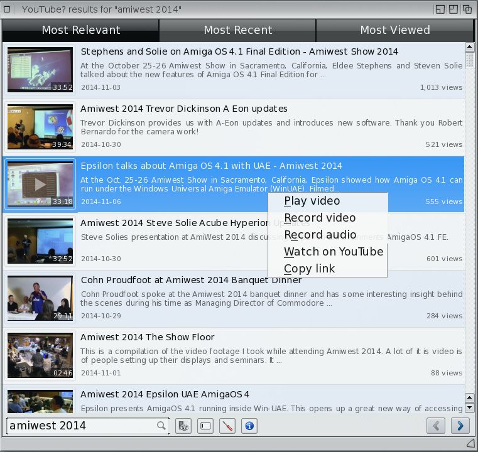Click the '601 views' count
Screen dimensions: 478x452
444,259
